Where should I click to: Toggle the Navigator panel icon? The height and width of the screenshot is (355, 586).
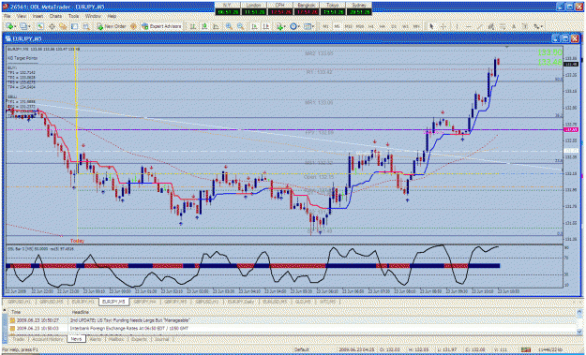point(63,26)
